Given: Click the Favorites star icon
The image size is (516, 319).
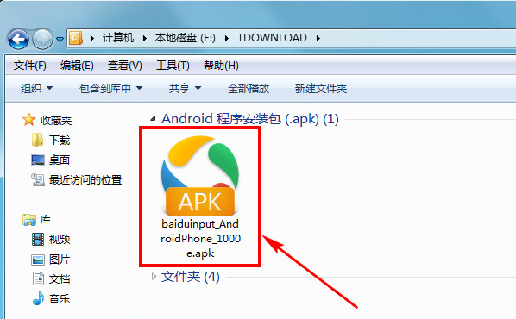Looking at the screenshot, I should [29, 120].
